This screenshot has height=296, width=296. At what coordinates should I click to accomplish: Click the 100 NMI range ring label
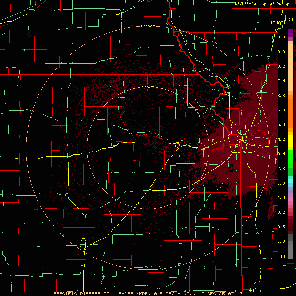point(148,26)
